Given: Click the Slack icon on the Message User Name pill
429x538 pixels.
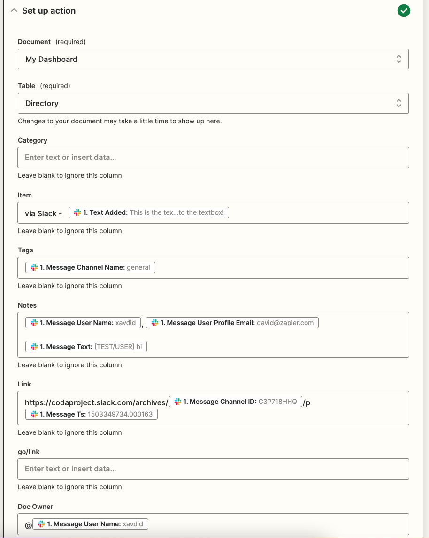Looking at the screenshot, I should (33, 322).
